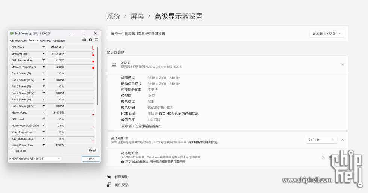Navigate to 系统 breadcrumb
Viewport: 368px width, 193px height.
pyautogui.click(x=114, y=16)
